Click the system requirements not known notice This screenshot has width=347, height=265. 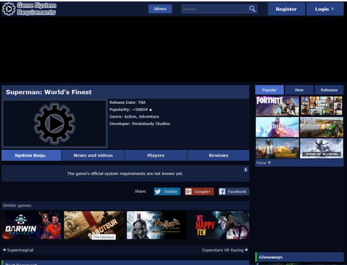[125, 173]
